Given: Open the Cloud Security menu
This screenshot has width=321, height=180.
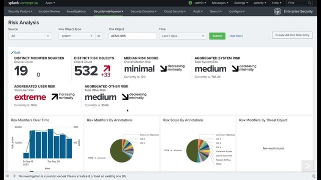Looking at the screenshot, I should tap(175, 11).
